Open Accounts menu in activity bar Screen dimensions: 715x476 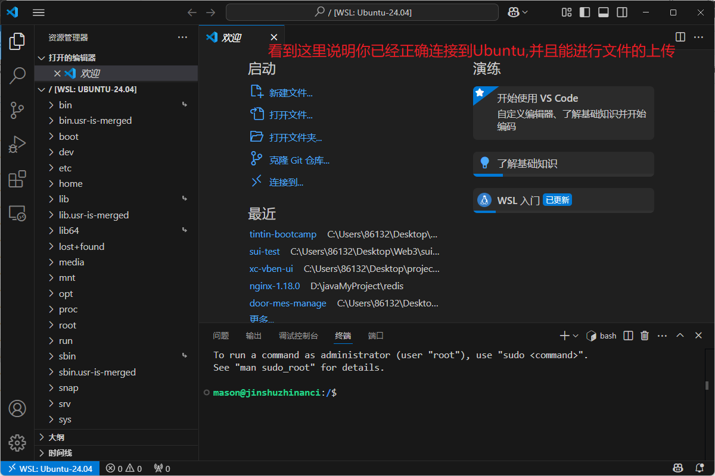(x=17, y=409)
